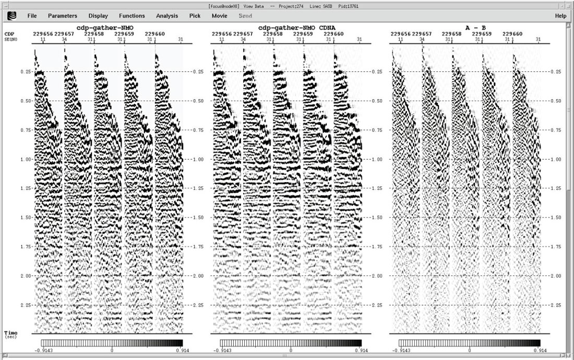The image size is (574, 360).
Task: Open the Display menu
Action: [98, 16]
